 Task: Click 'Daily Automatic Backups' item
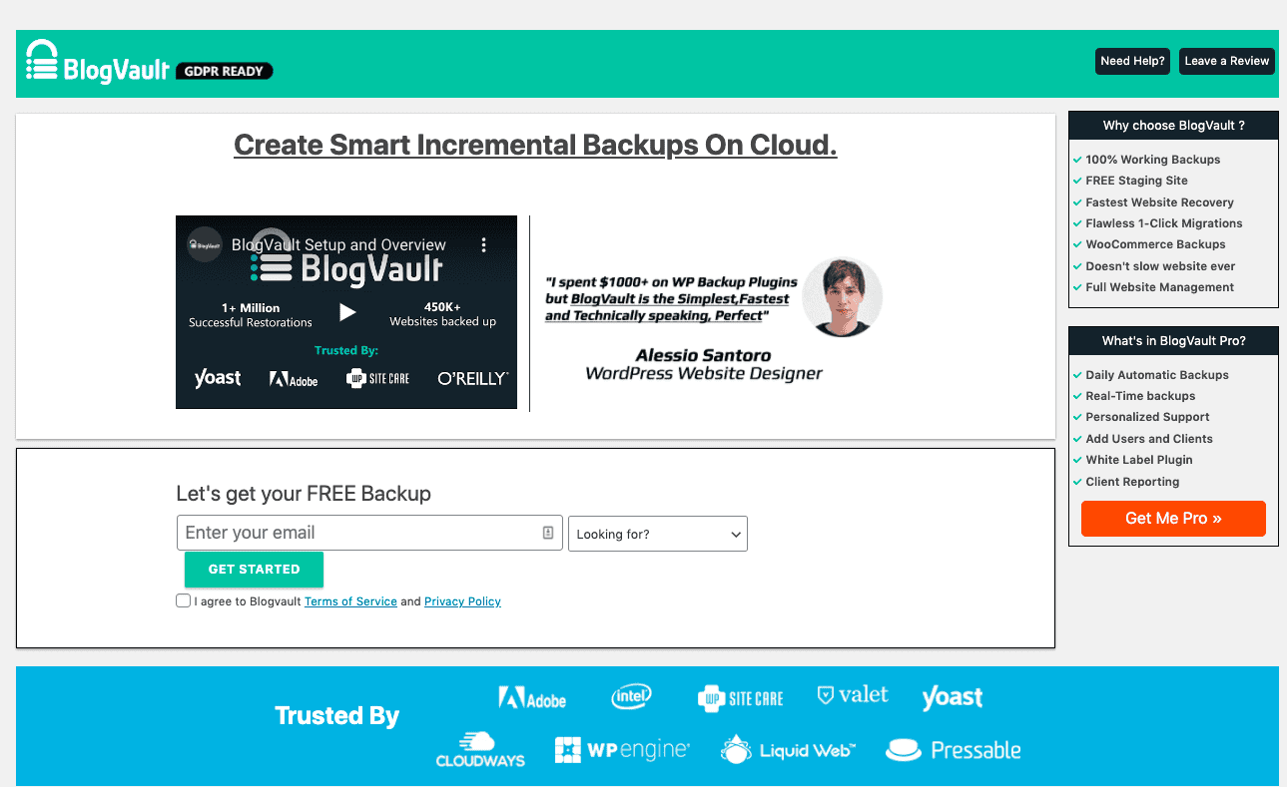[1156, 375]
